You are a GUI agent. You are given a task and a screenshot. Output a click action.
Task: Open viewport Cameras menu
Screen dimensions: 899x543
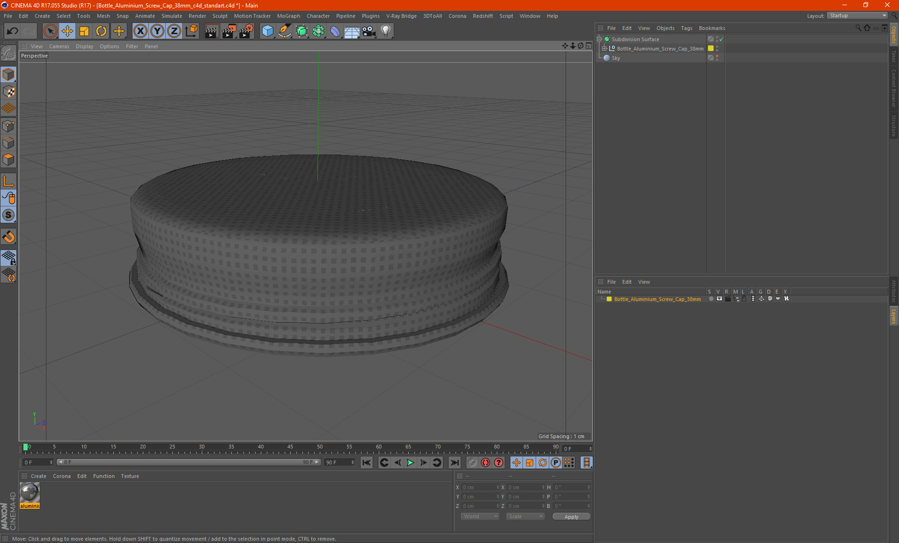coord(59,46)
